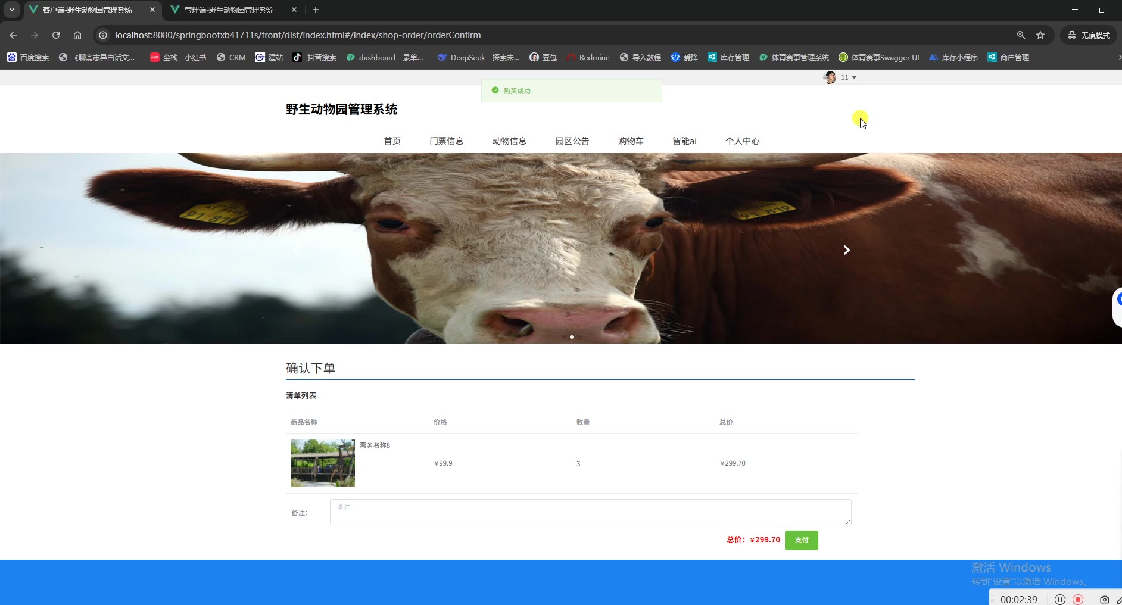Screen dimensions: 1122x605
Task: Close the 管理端-野生动物园管理系统 tab
Action: pyautogui.click(x=294, y=10)
